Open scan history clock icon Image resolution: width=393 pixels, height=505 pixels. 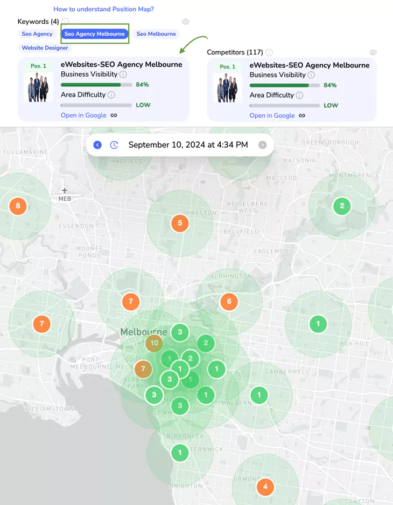[x=114, y=145]
